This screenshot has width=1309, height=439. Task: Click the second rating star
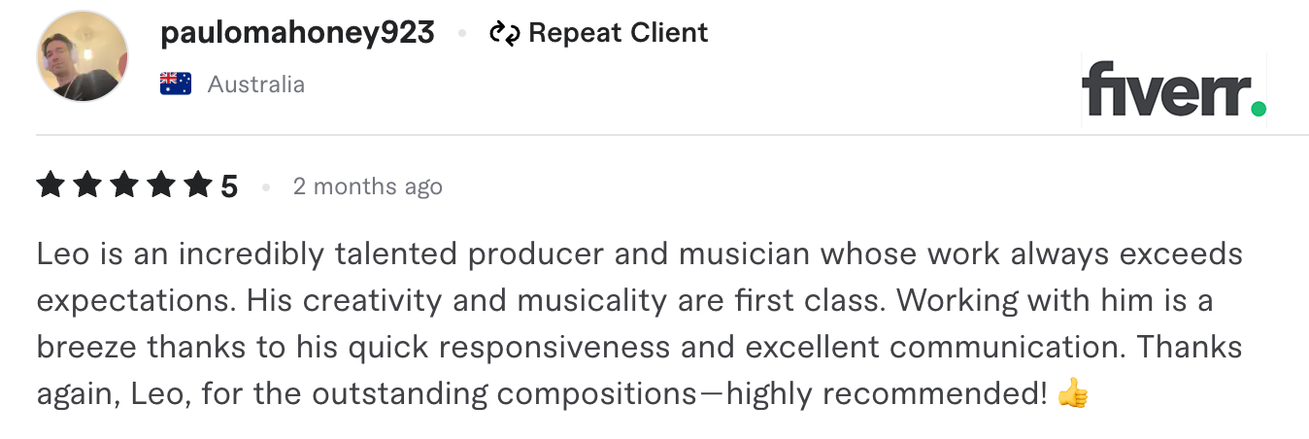point(87,184)
